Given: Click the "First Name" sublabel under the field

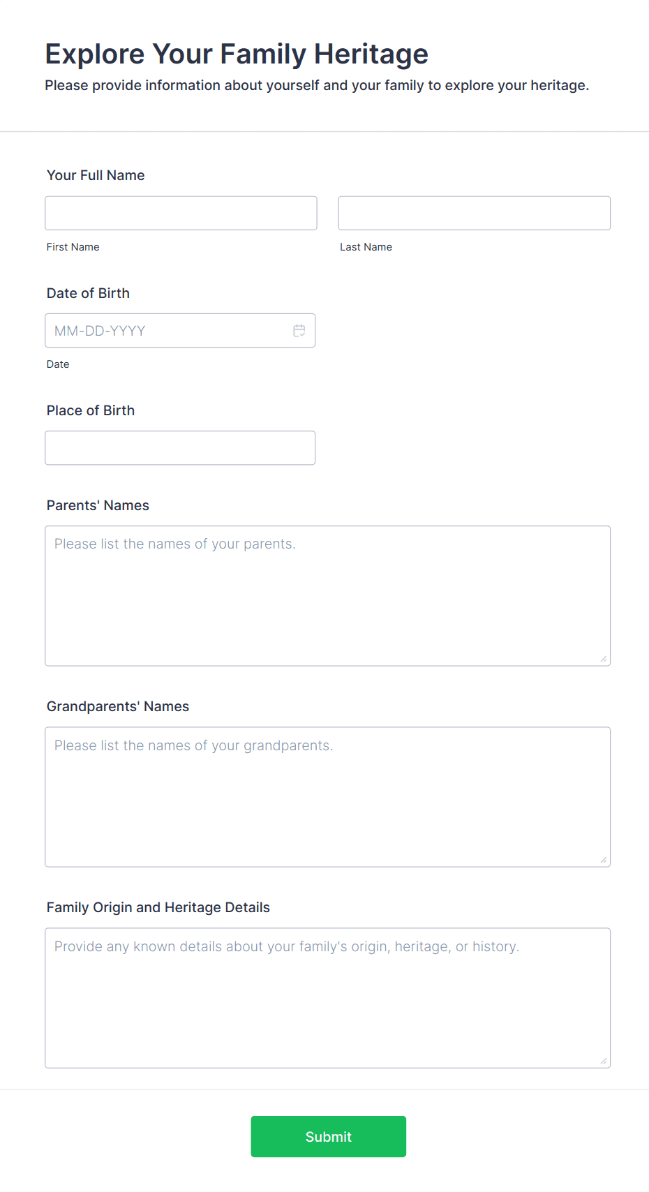Looking at the screenshot, I should [73, 247].
